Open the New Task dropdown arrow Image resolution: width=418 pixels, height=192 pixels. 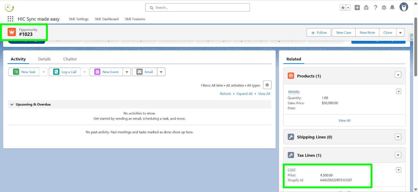click(x=44, y=72)
